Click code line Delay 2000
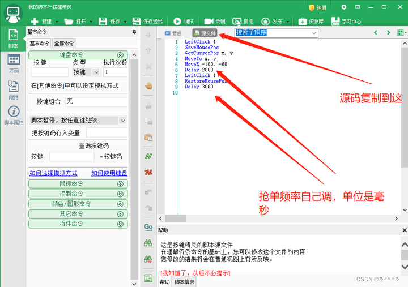 click(199, 70)
